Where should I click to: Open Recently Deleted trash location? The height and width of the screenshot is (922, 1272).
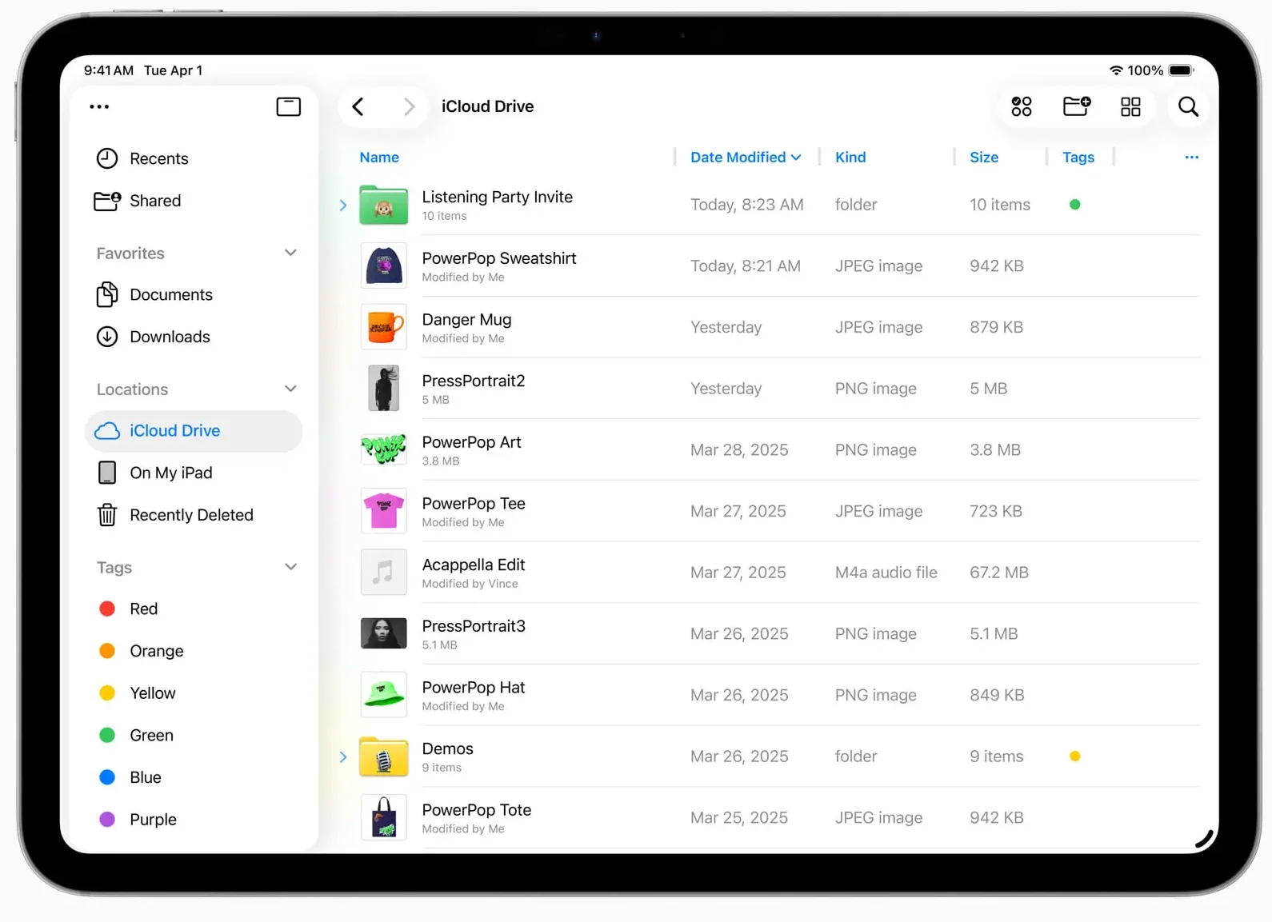pyautogui.click(x=190, y=515)
